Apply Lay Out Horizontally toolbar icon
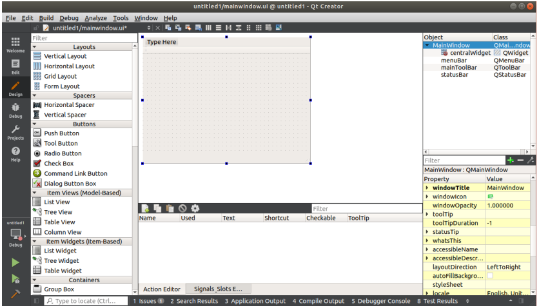 (208, 28)
